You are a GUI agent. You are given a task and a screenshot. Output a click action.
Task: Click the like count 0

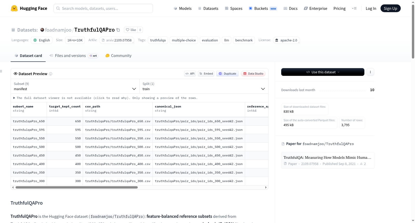pyautogui.click(x=140, y=30)
